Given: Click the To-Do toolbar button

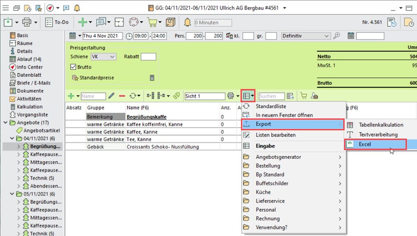Looking at the screenshot, I should coord(56,22).
